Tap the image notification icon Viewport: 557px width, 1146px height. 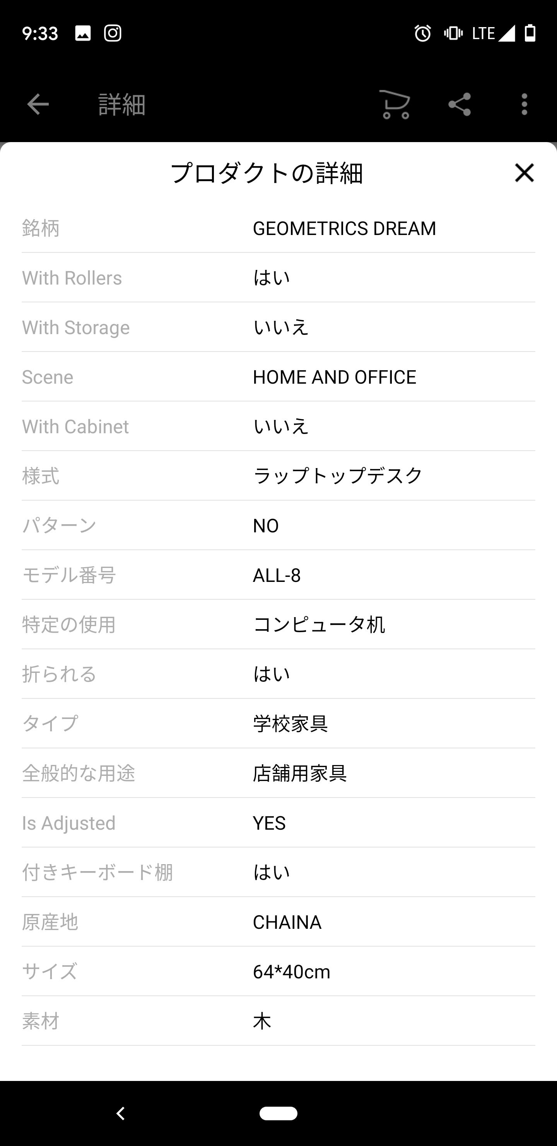pos(83,33)
